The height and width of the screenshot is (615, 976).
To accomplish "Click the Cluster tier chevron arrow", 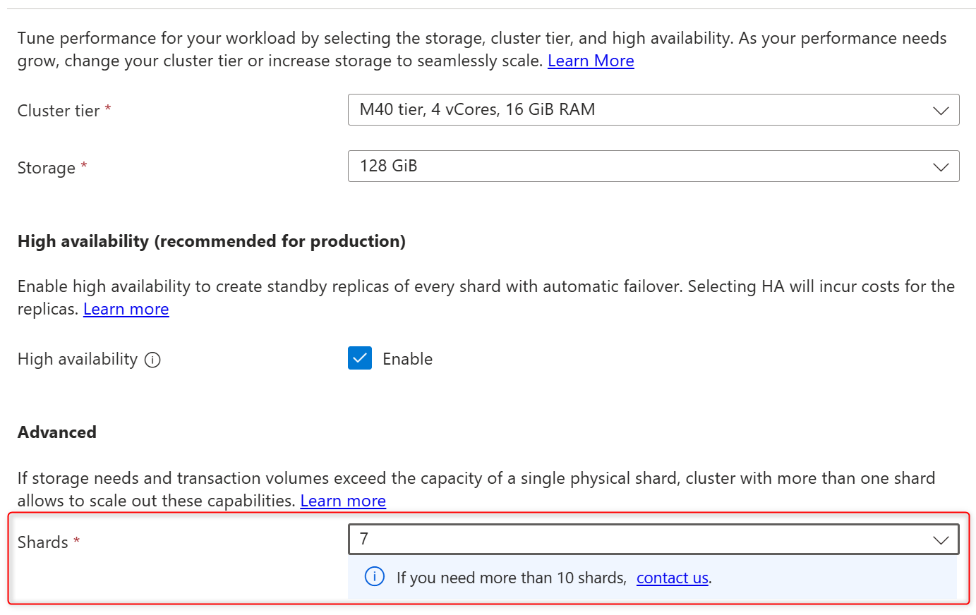I will pos(941,111).
